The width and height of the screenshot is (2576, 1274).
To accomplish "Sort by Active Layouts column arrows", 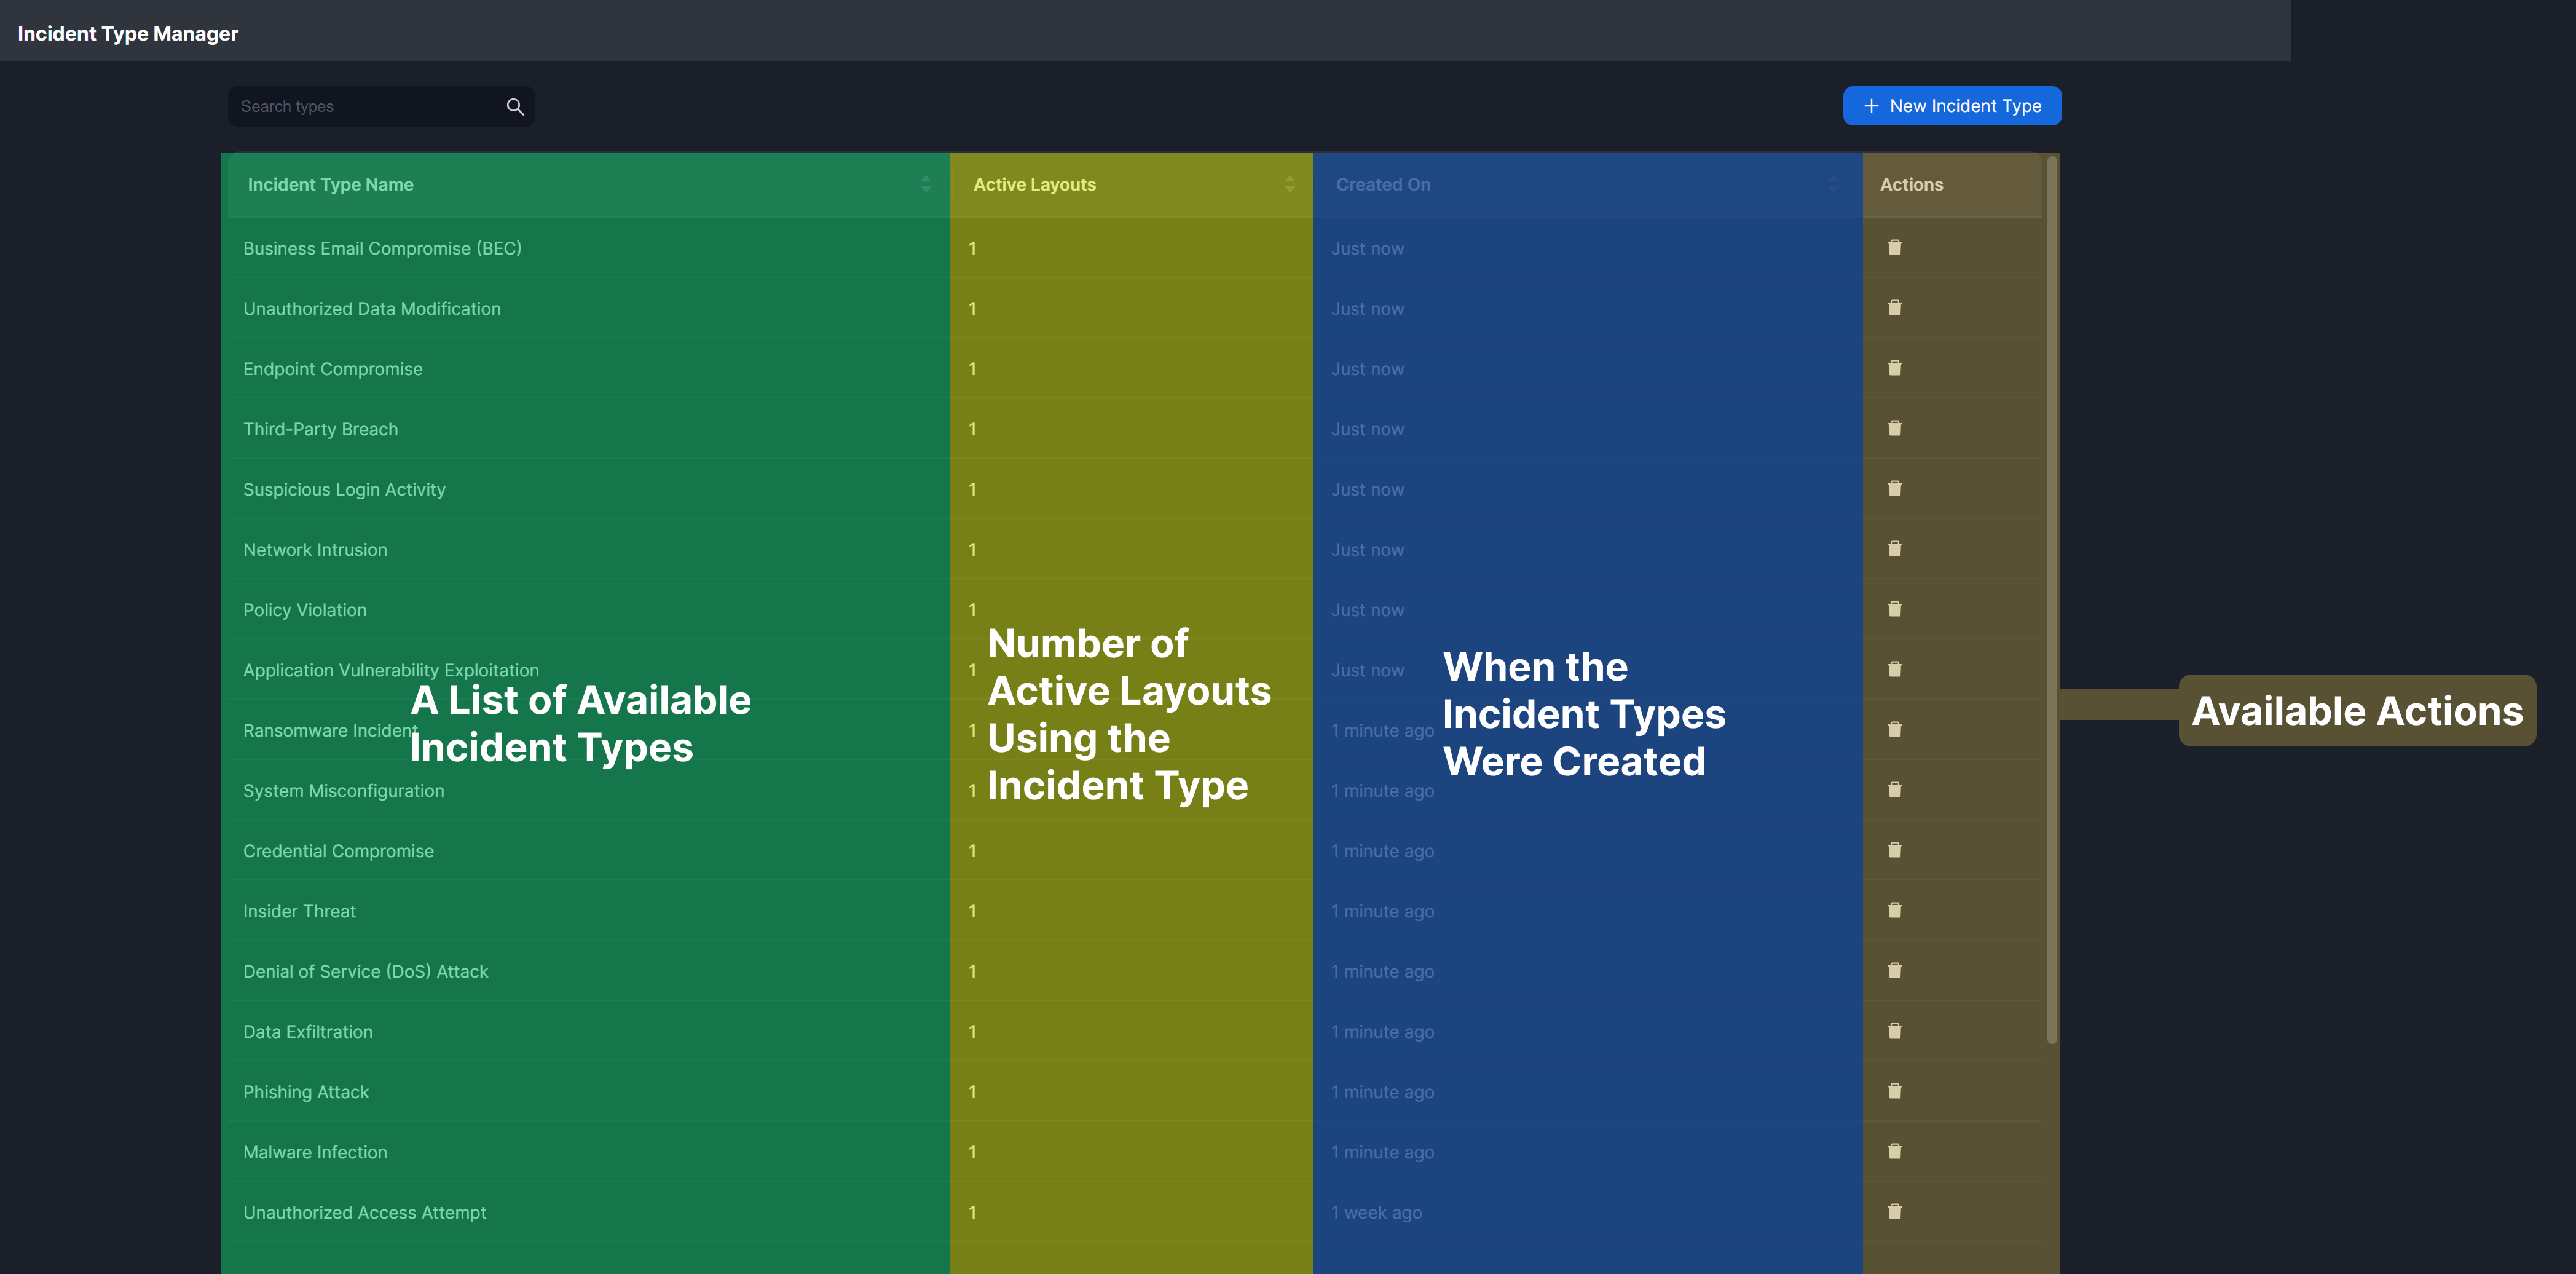I will click(x=1289, y=184).
